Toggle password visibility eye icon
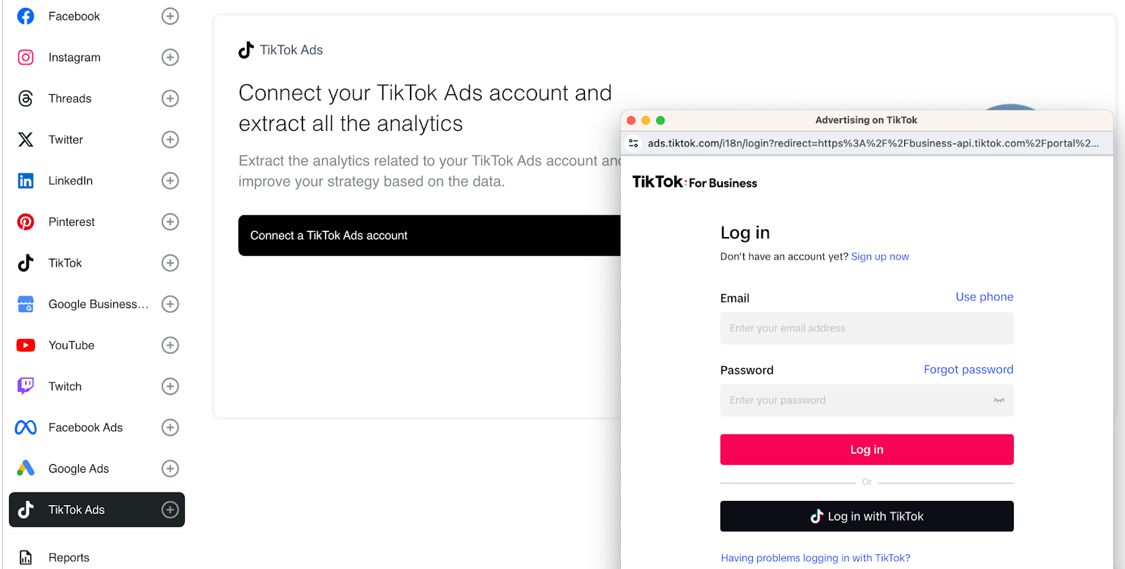 [998, 400]
